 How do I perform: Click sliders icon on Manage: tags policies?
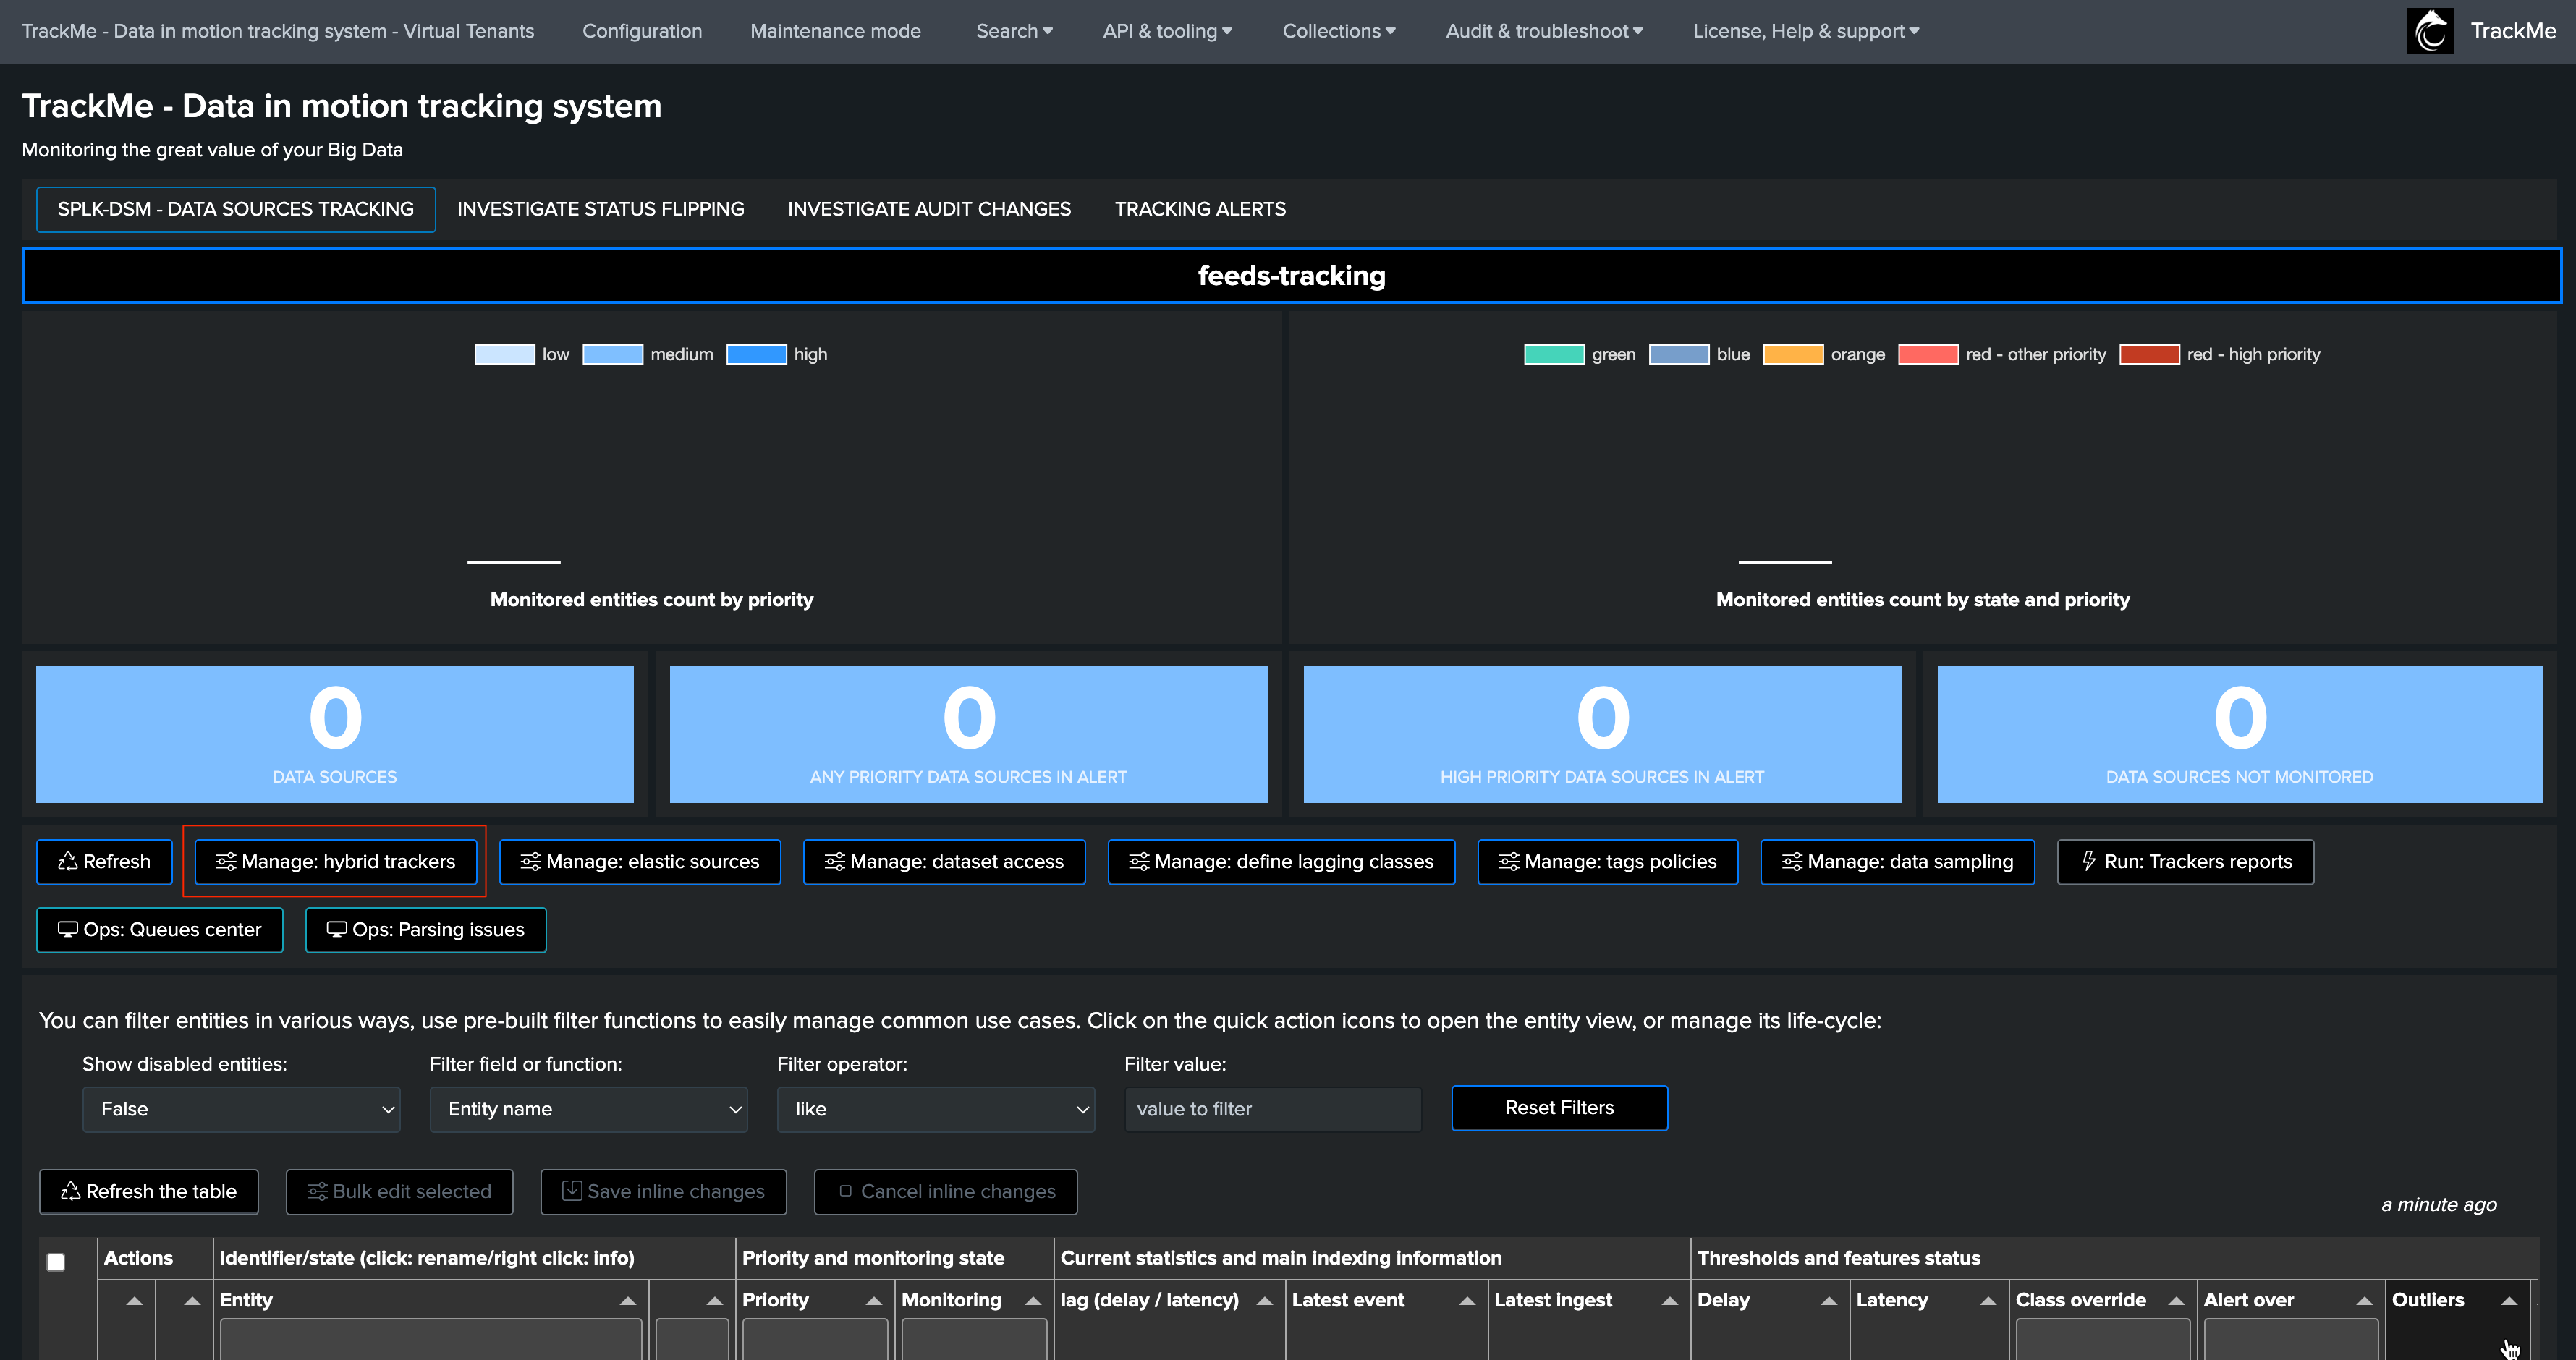click(x=1509, y=861)
